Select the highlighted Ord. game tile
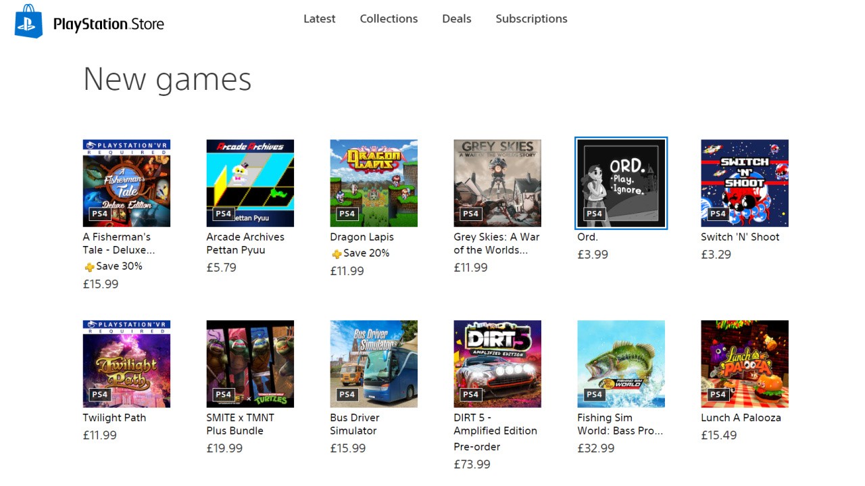This screenshot has height=486, width=865. pos(620,183)
